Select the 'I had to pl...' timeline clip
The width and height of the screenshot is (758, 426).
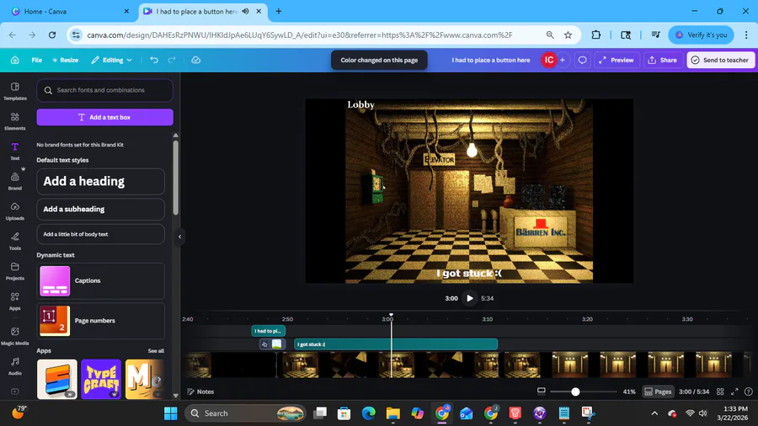coord(269,331)
